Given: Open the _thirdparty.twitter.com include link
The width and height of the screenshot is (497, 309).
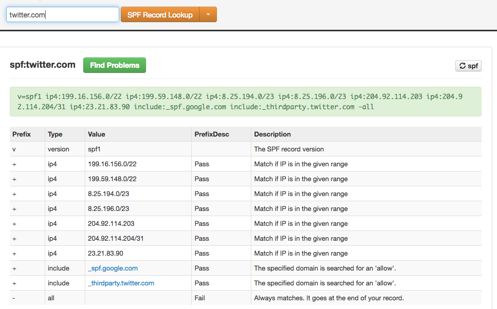Looking at the screenshot, I should point(121,283).
